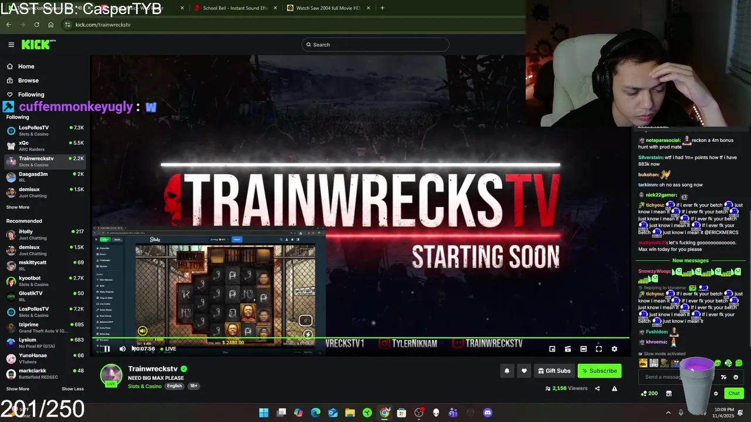Report the stream with warning icon

click(614, 388)
